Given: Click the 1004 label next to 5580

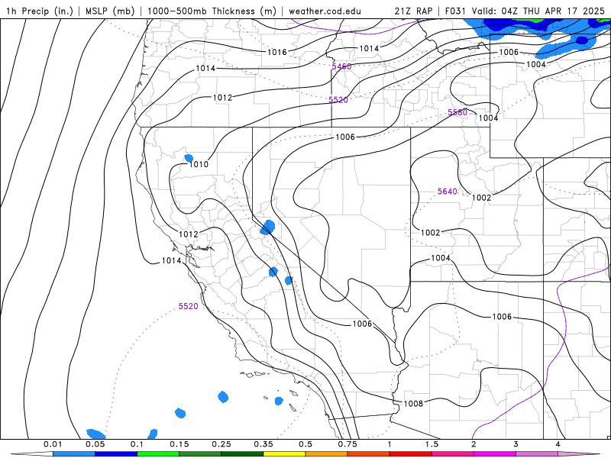Looking at the screenshot, I should pyautogui.click(x=489, y=118).
